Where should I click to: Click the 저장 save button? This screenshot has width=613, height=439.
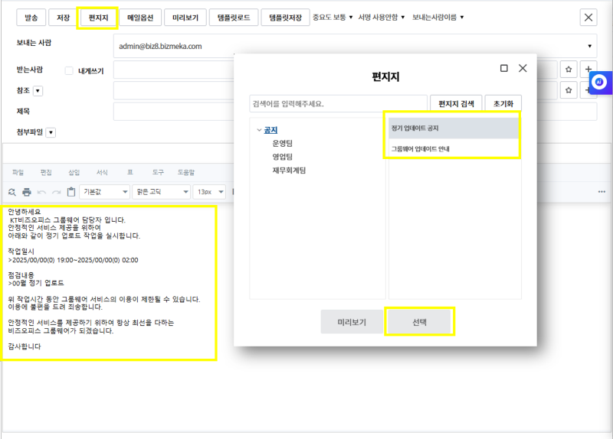[x=63, y=18]
